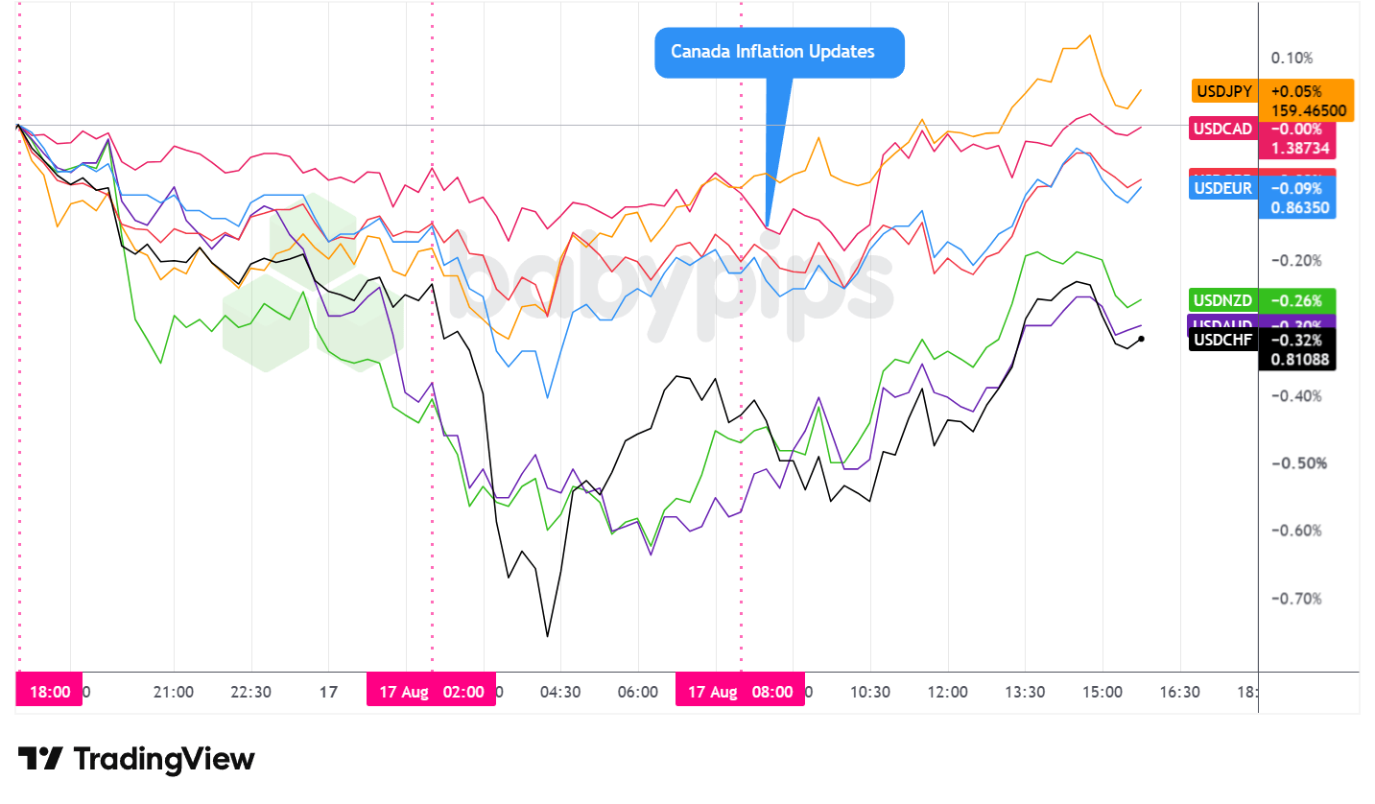
Task: Click the USDEUR blue legend label
Action: point(1224,188)
